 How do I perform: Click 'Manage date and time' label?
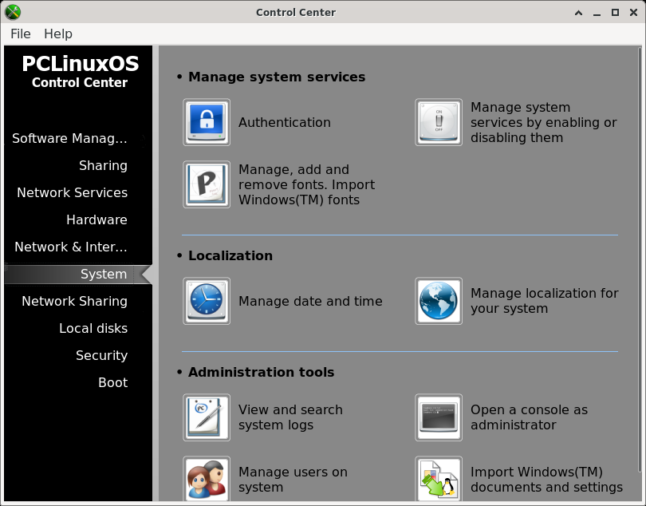click(x=310, y=302)
